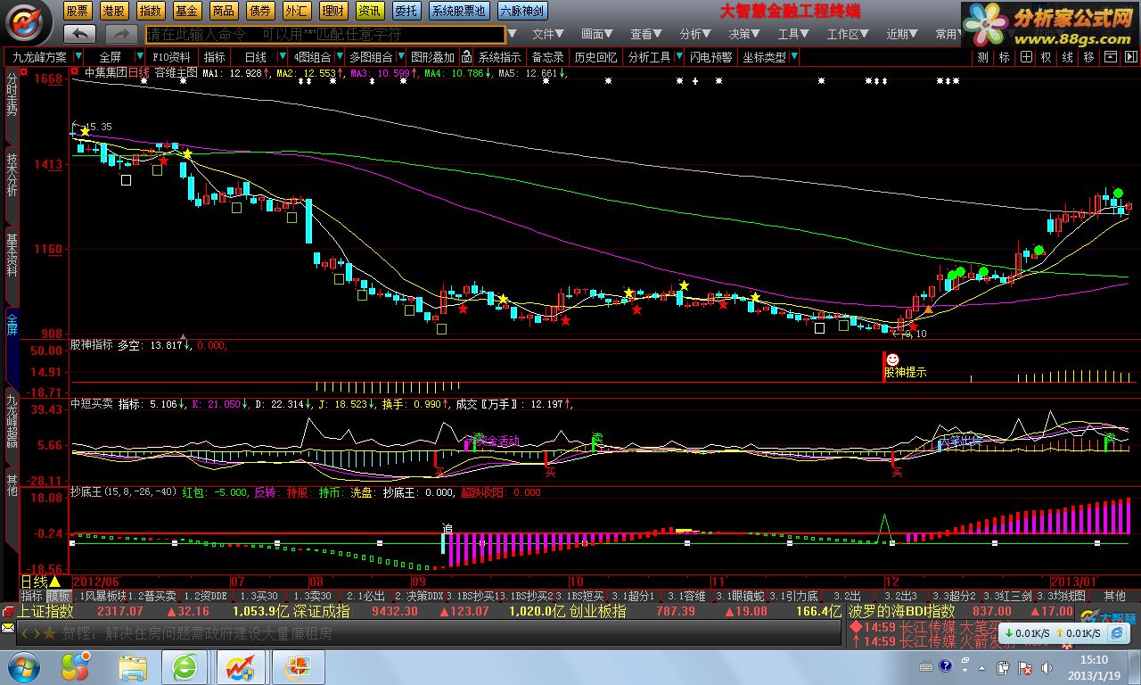Click the 历史回忆 button
The width and height of the screenshot is (1141, 685).
[595, 57]
